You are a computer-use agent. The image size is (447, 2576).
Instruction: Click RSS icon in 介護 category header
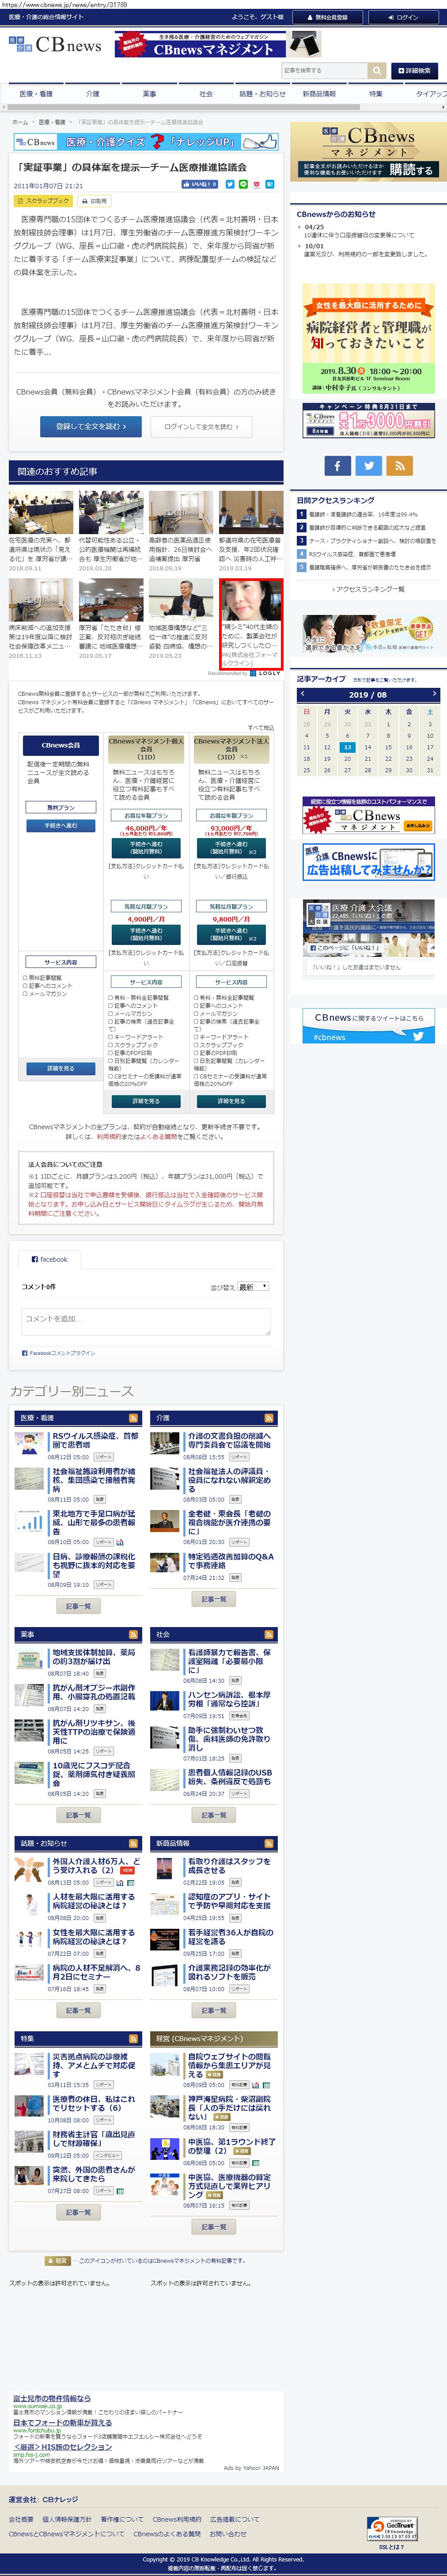tap(269, 1418)
